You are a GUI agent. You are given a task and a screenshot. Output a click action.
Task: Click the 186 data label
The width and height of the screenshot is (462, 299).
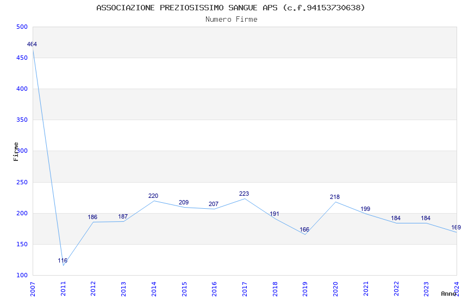tap(92, 217)
